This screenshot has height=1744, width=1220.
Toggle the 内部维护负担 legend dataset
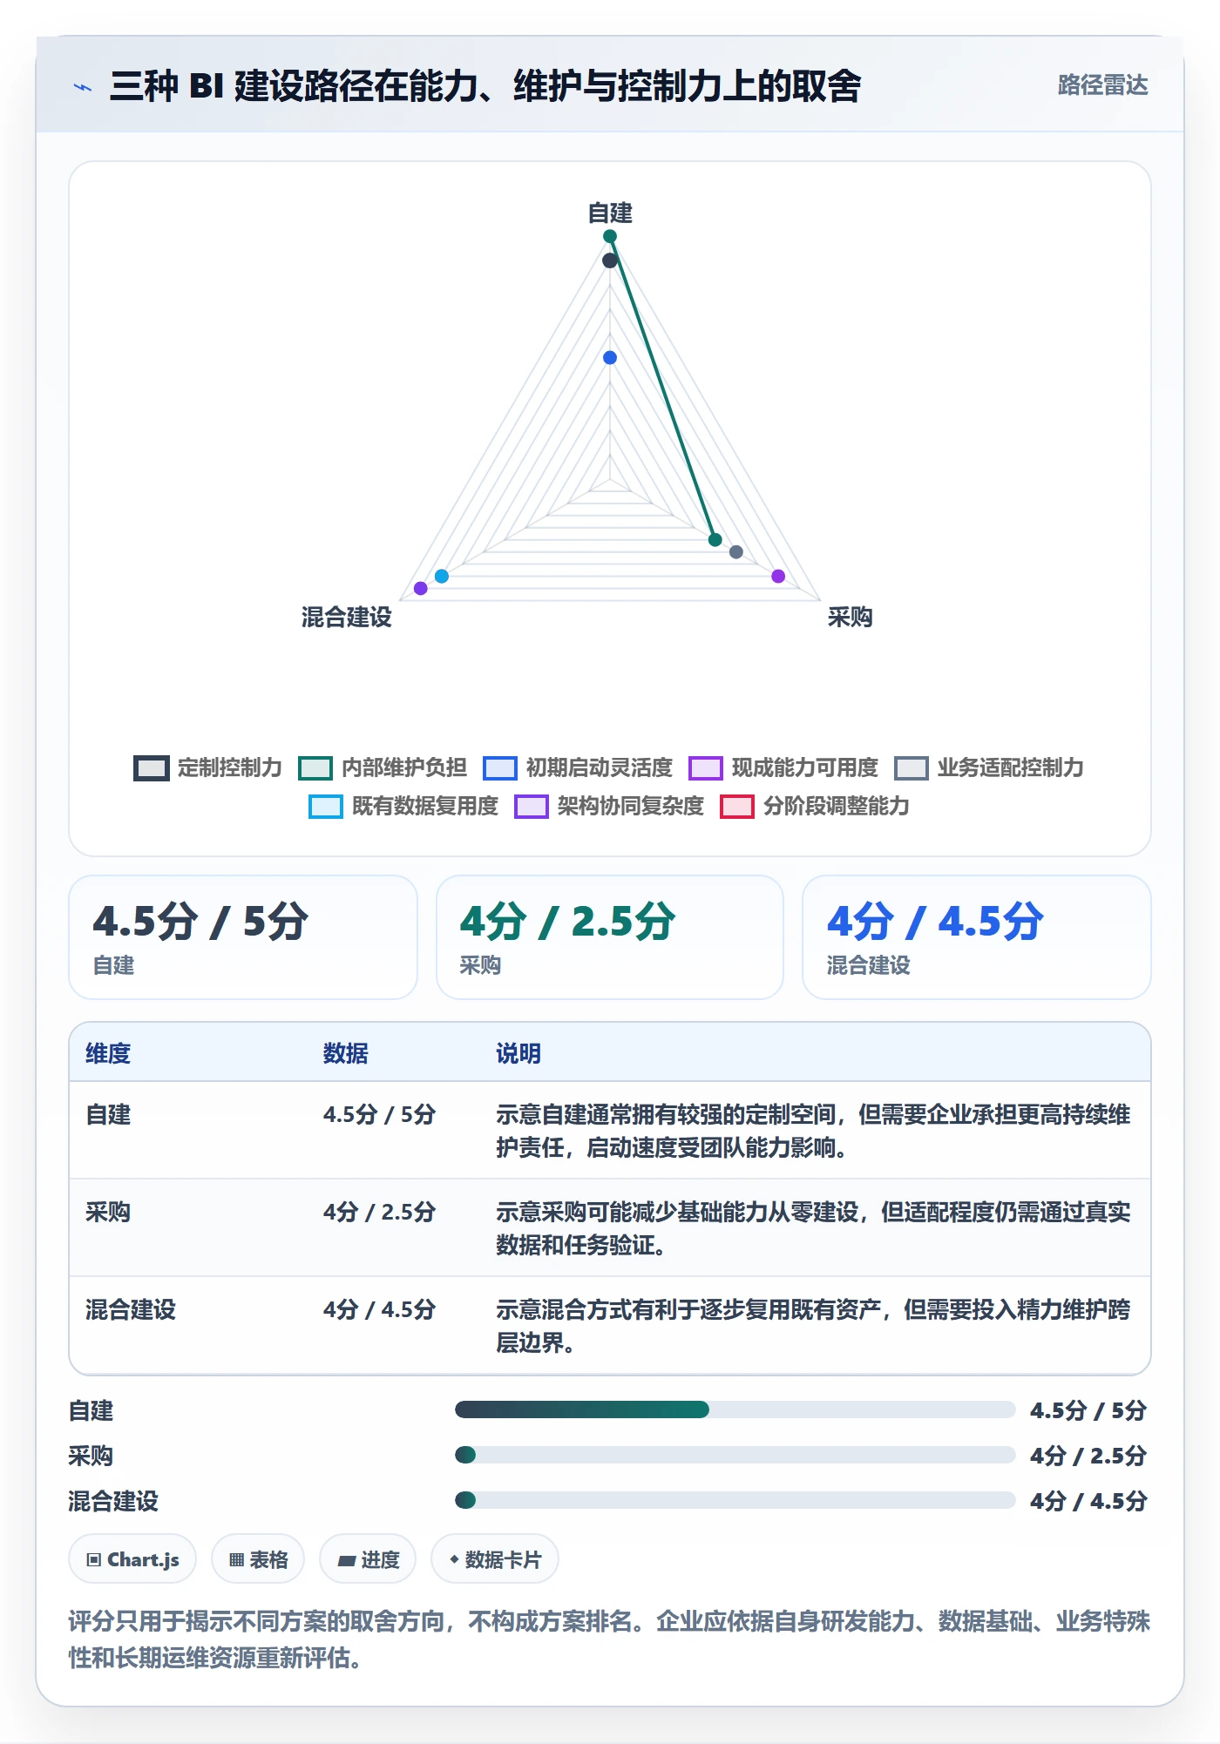point(383,767)
